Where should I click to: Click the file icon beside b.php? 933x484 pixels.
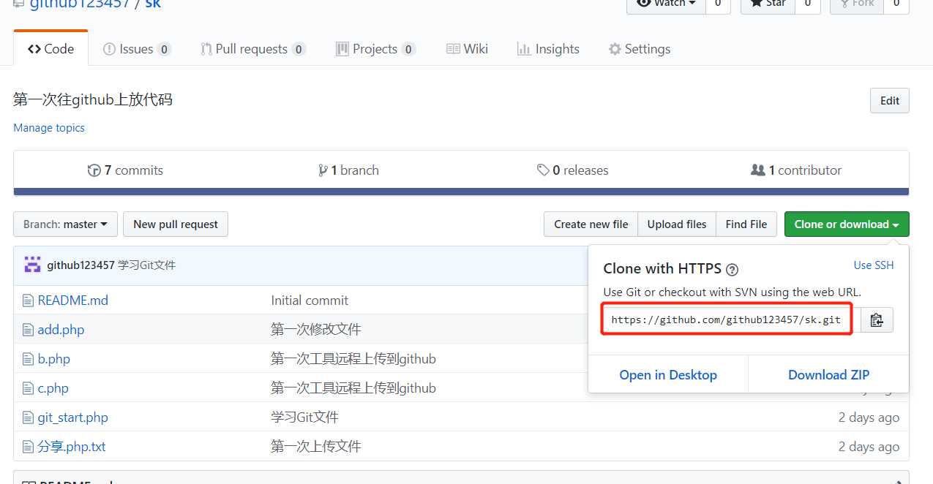point(28,359)
